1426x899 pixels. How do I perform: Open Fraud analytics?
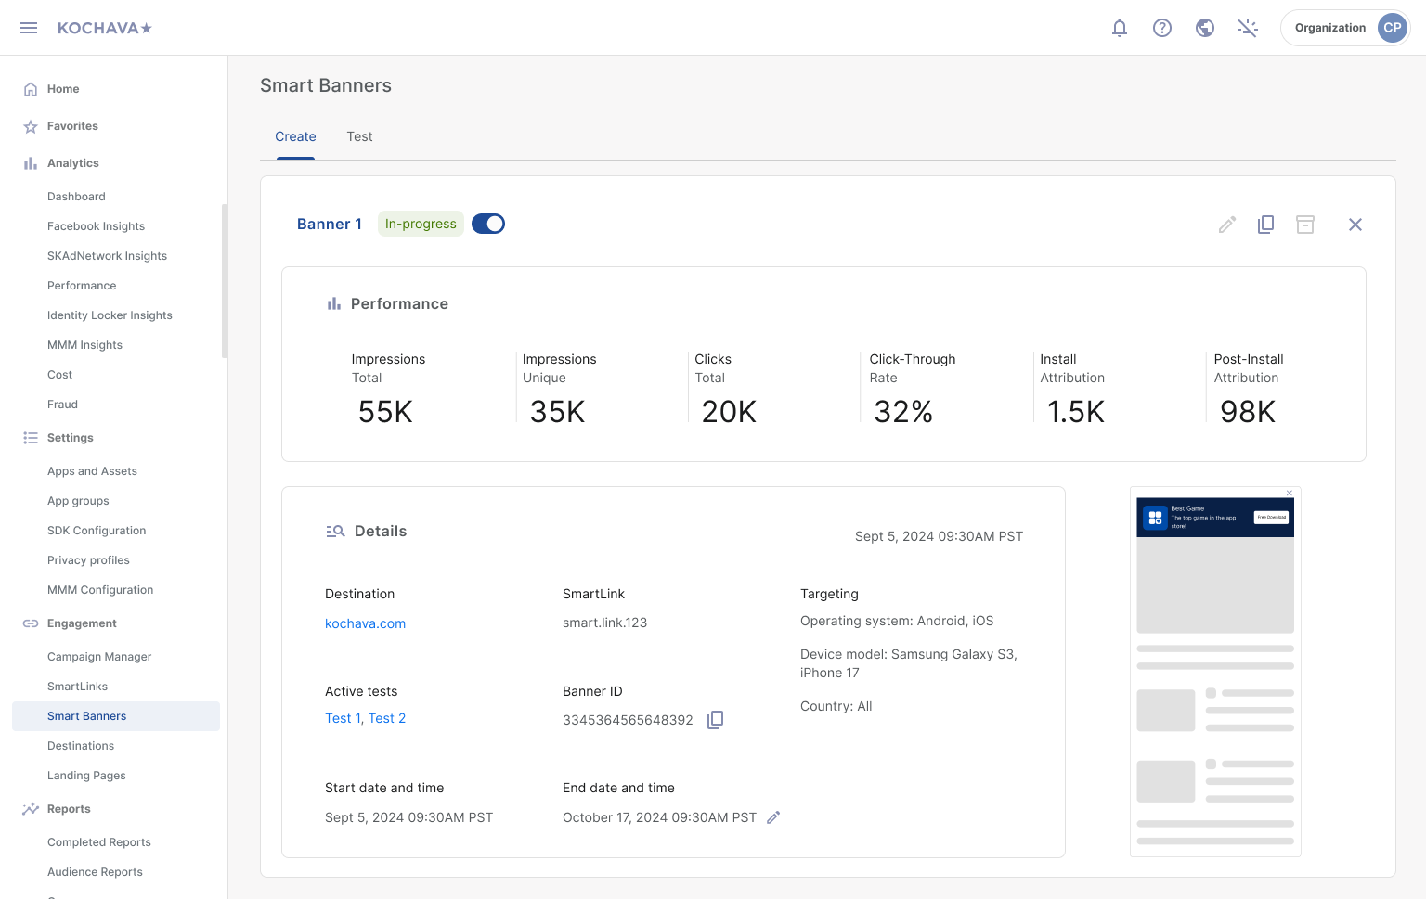point(62,405)
